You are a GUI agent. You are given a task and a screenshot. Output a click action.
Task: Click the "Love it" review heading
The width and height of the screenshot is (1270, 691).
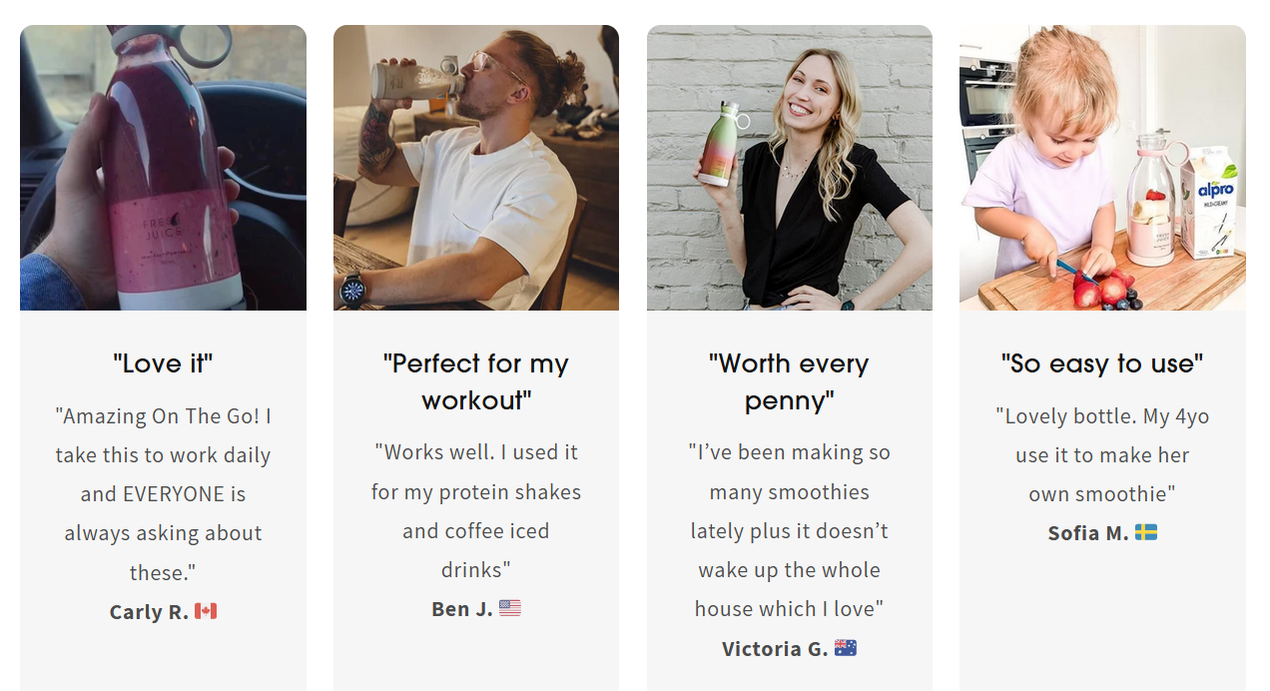click(x=163, y=363)
